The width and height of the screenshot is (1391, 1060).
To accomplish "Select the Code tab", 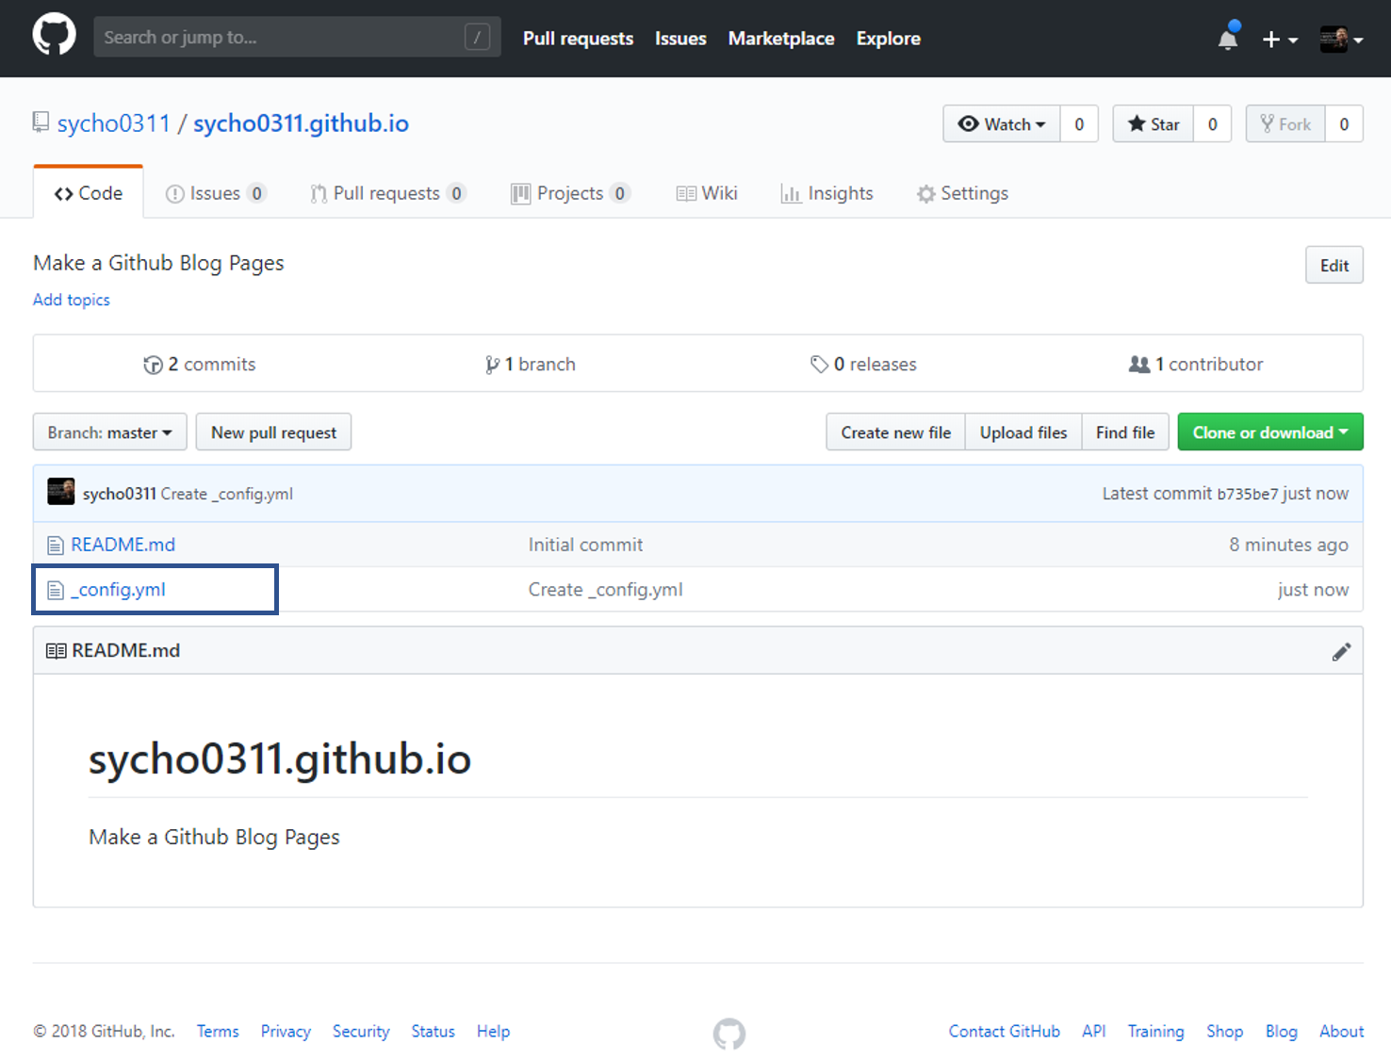I will (89, 193).
